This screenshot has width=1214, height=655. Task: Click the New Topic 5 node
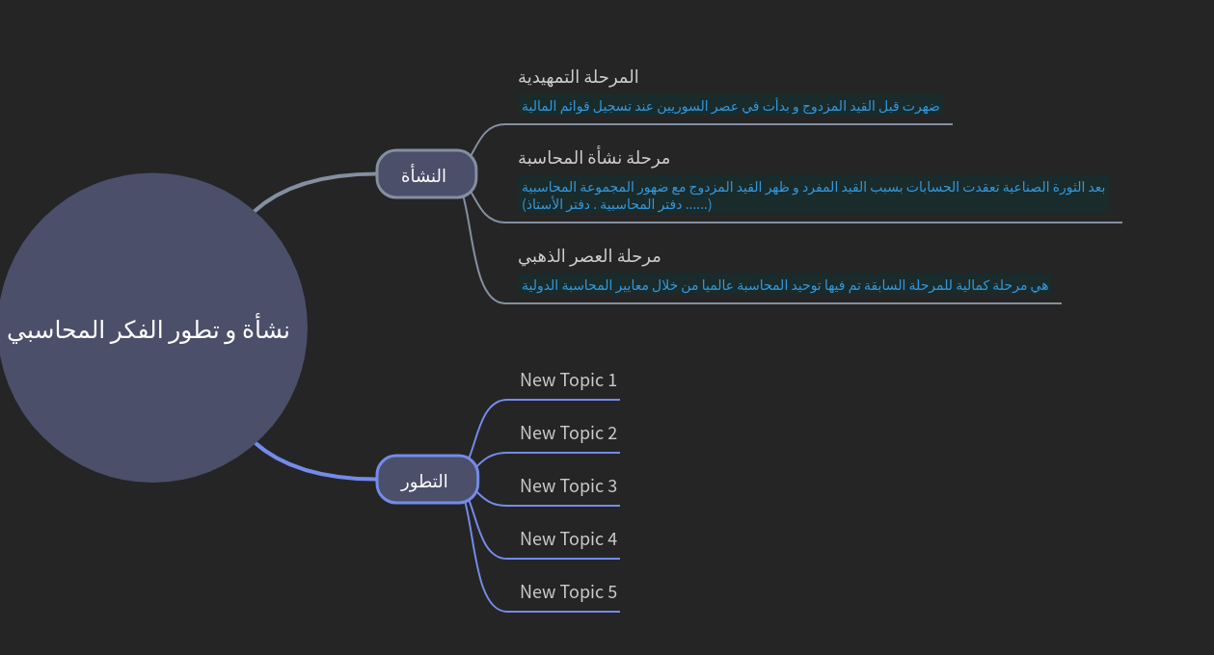(x=568, y=591)
